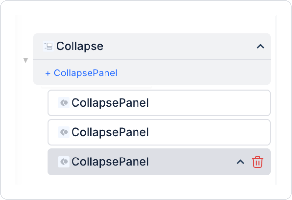Click the Collapse component icon in header
The width and height of the screenshot is (292, 200).
[x=48, y=46]
